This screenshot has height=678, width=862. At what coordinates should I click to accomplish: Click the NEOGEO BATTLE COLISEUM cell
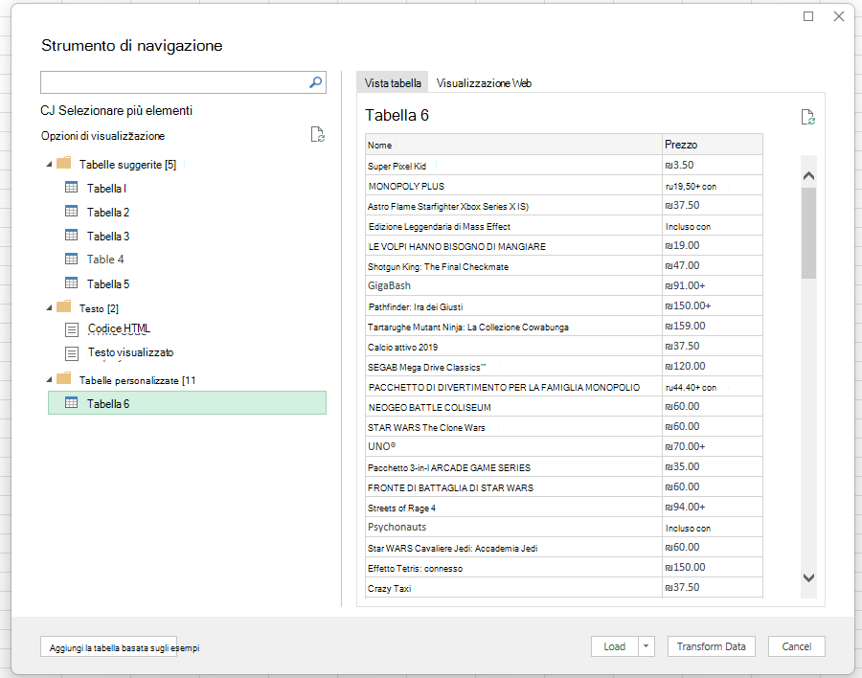[513, 407]
